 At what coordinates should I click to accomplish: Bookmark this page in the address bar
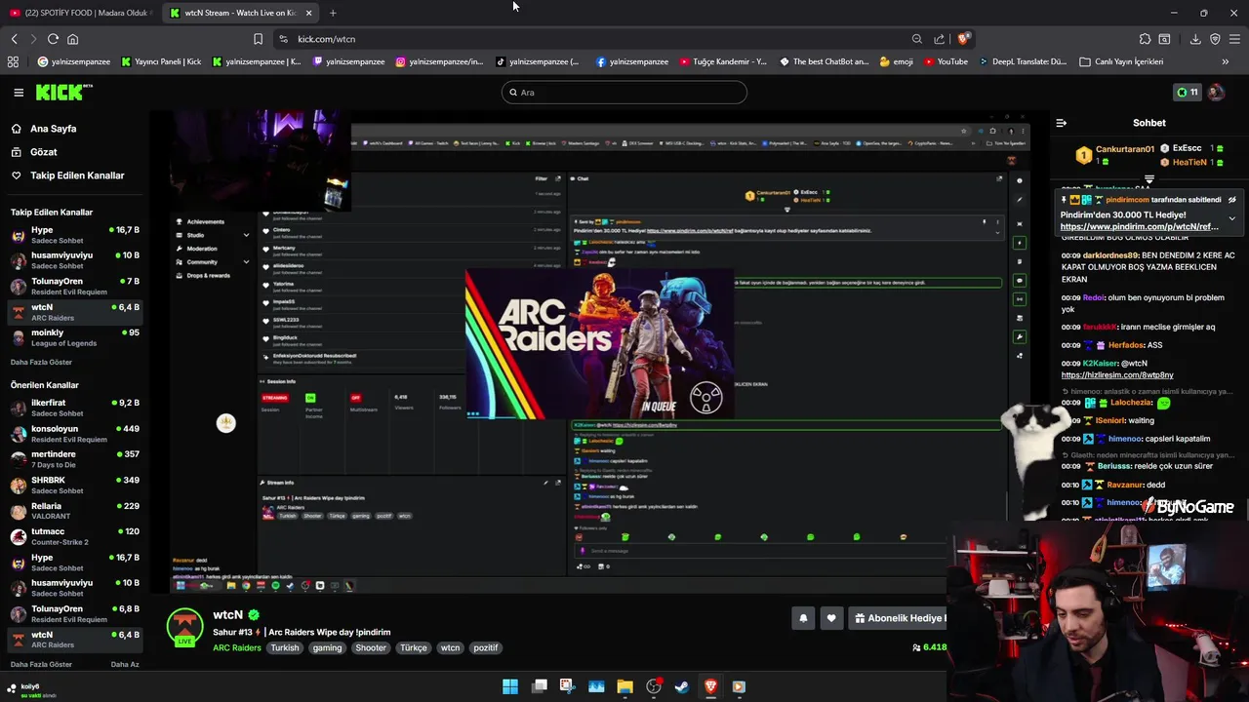point(258,39)
